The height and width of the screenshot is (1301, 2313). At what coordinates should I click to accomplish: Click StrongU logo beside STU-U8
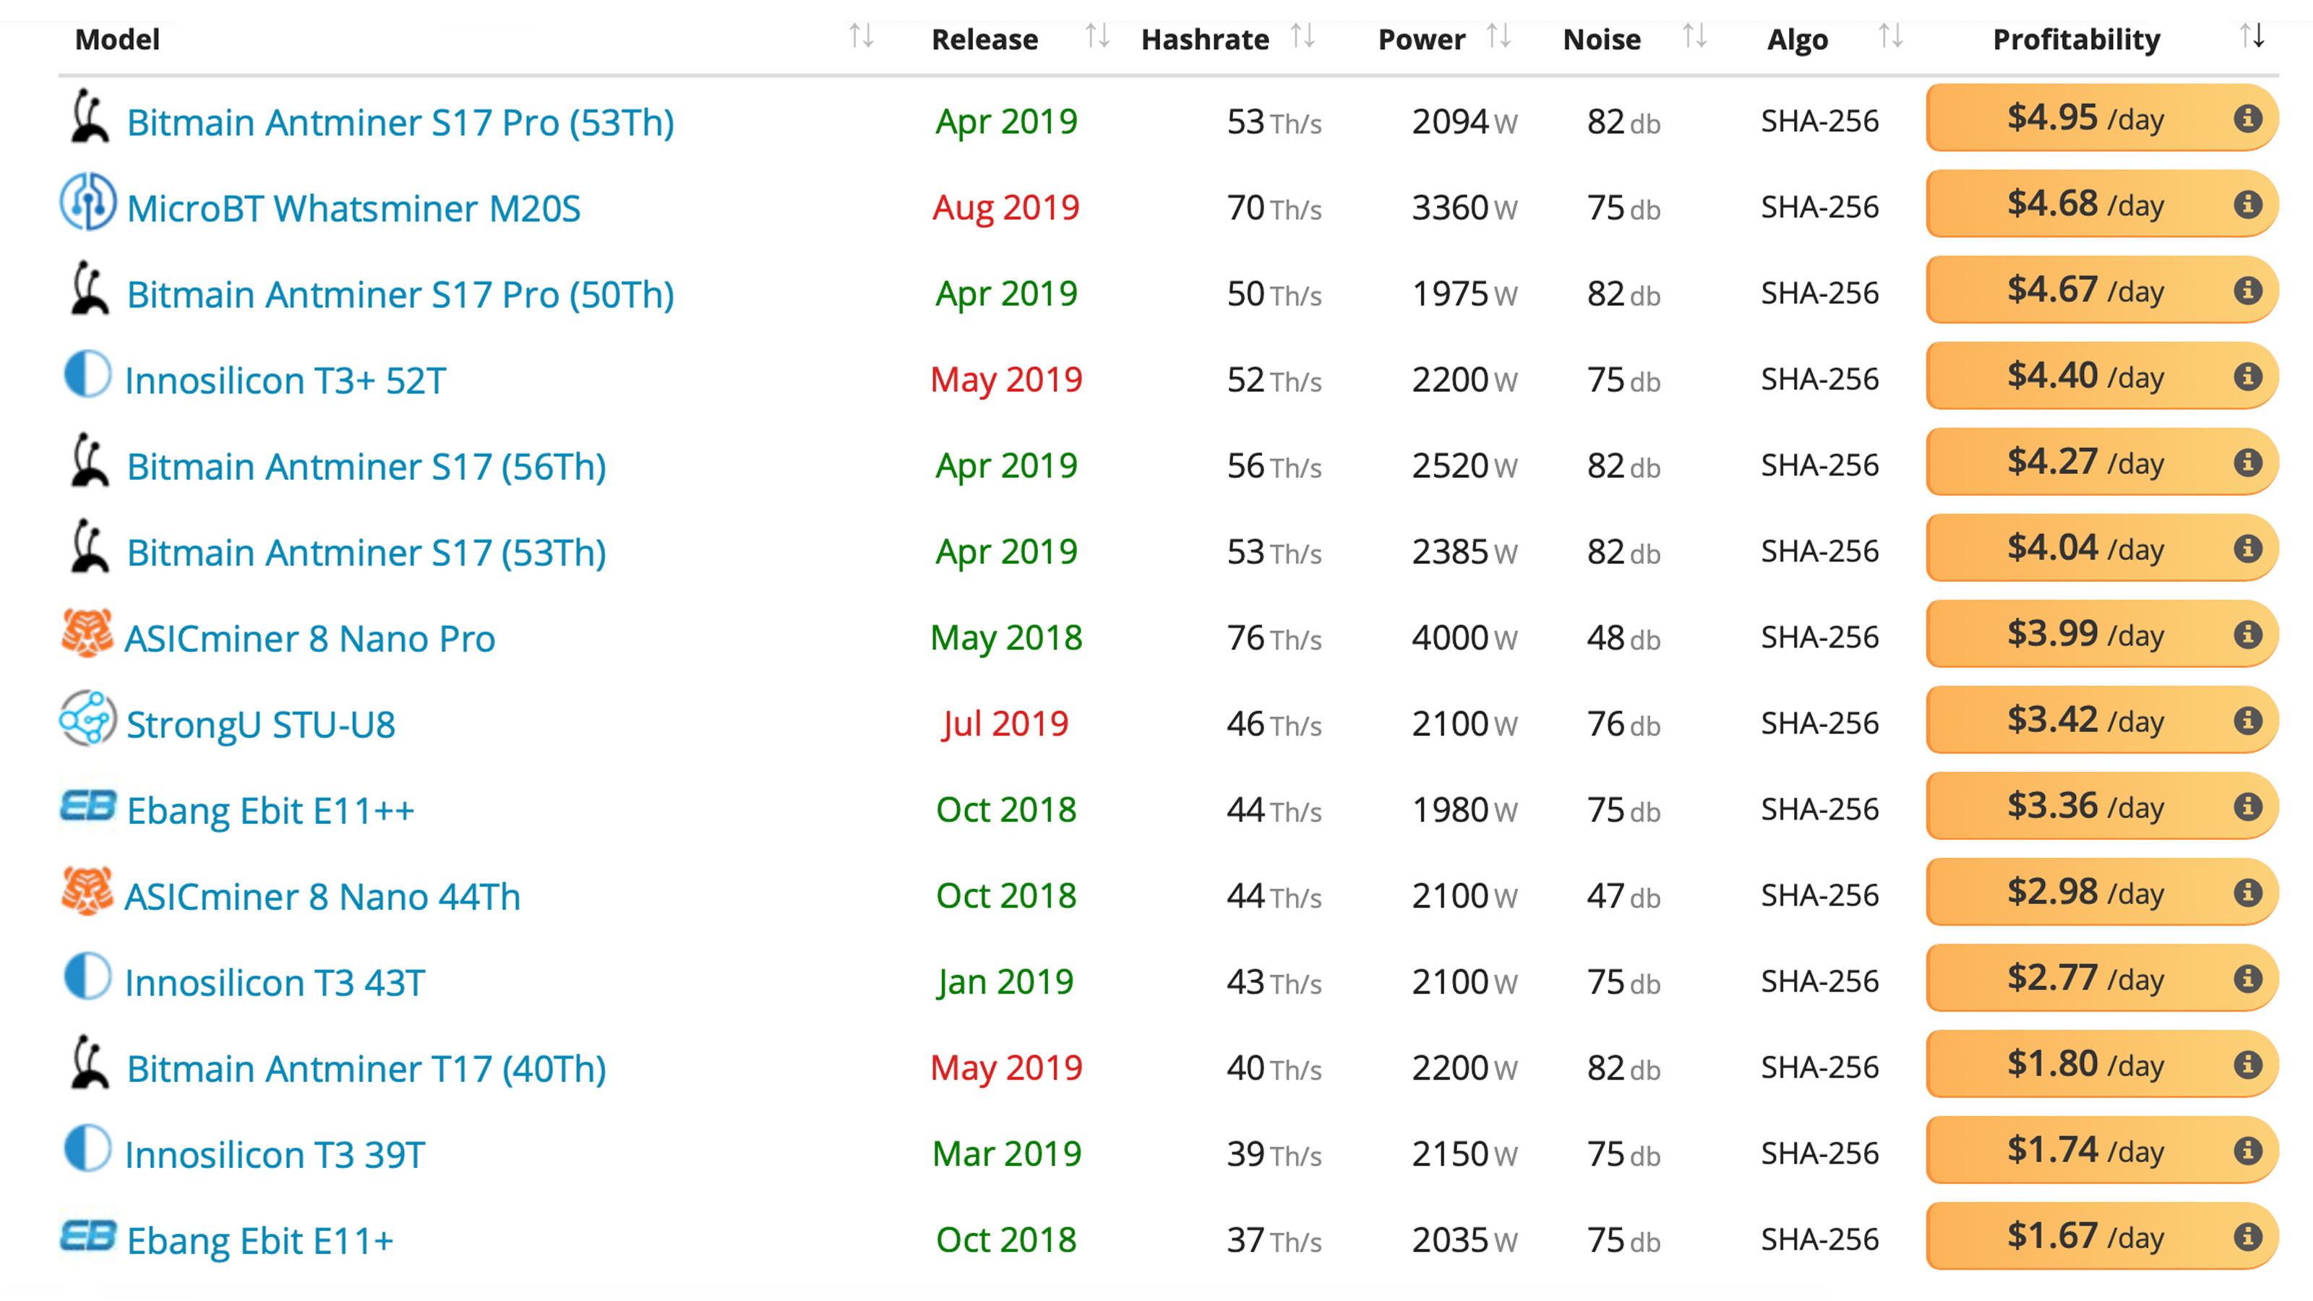87,718
